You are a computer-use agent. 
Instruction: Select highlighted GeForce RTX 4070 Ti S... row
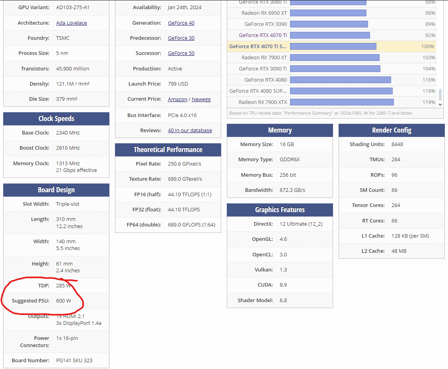pos(331,46)
